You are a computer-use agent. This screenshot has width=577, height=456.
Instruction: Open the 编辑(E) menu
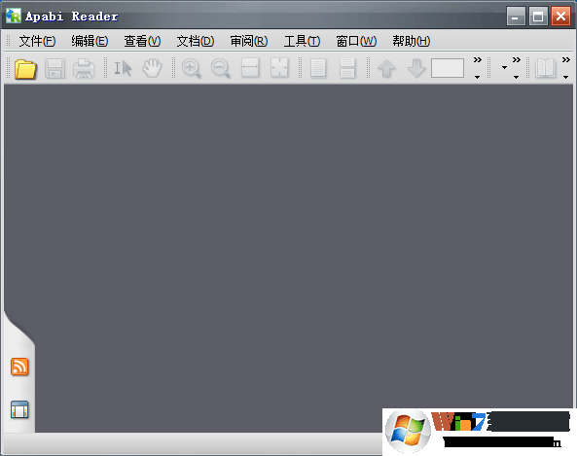point(90,41)
